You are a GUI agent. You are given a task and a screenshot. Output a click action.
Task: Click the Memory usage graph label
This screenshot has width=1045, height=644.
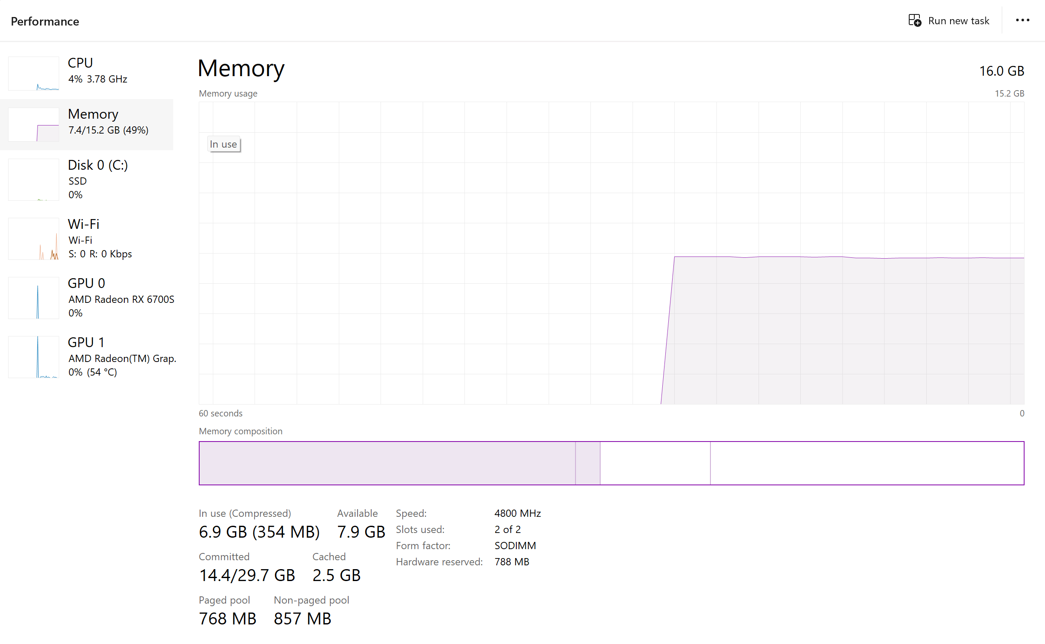tap(228, 94)
